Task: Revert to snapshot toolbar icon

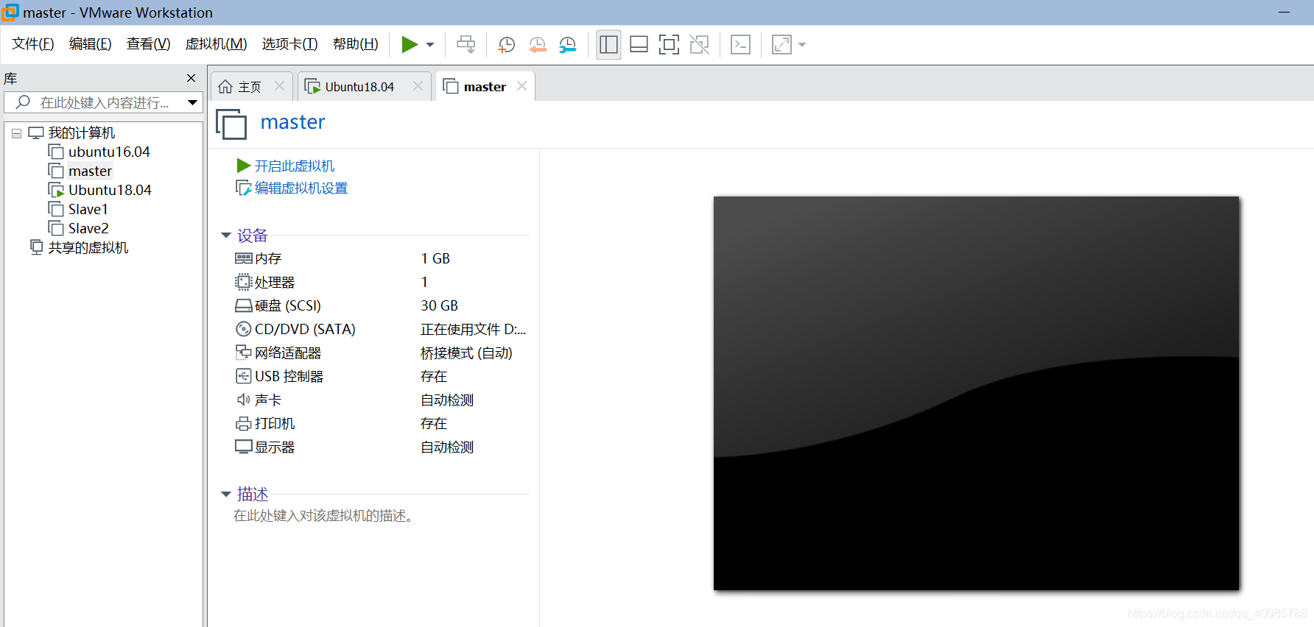Action: click(537, 45)
